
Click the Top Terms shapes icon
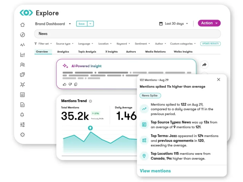(144, 140)
